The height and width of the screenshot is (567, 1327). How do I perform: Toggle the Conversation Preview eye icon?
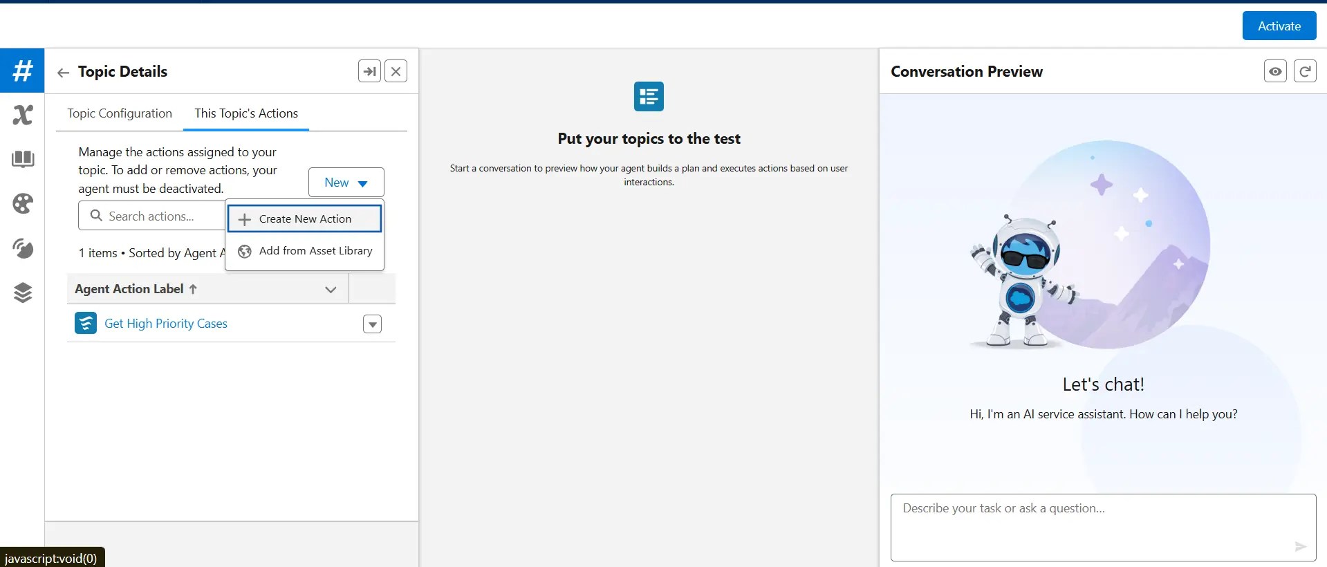tap(1275, 71)
